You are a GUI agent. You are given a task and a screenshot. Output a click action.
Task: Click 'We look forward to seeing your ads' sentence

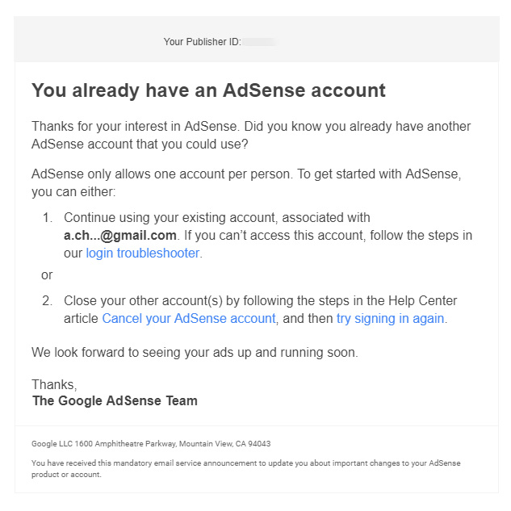click(x=194, y=353)
